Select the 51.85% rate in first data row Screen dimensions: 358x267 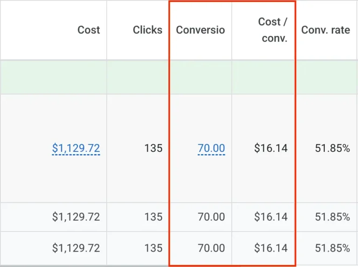(x=332, y=148)
